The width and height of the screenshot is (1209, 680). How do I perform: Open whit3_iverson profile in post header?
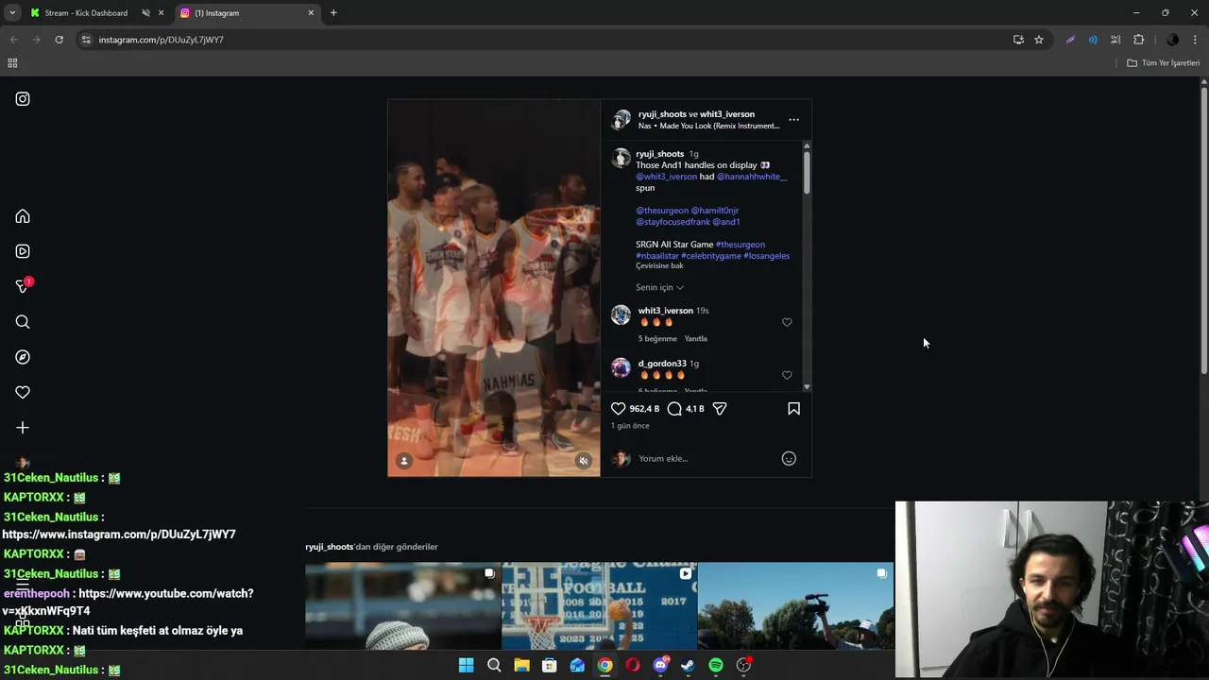pyautogui.click(x=727, y=114)
